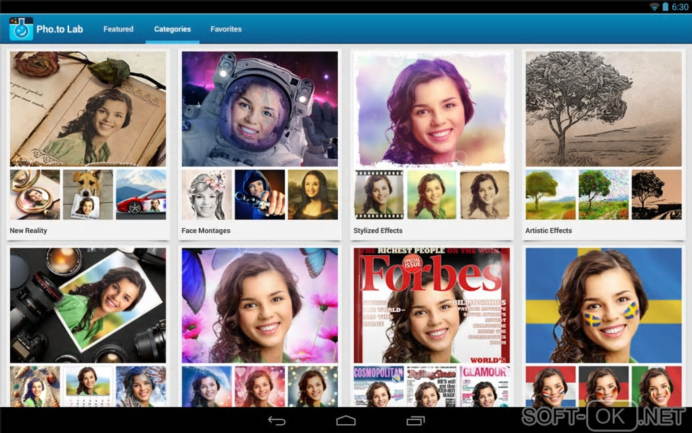Choose the dog holding photo thumbnail

coord(88,195)
